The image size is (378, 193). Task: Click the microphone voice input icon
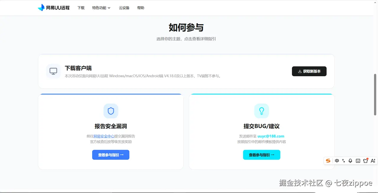(350, 161)
